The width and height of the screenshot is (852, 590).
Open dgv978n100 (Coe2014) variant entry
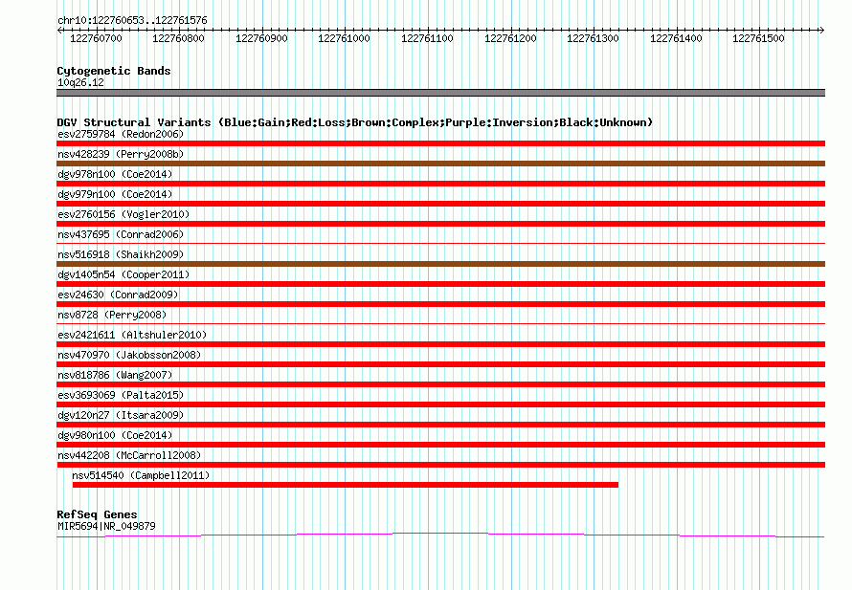115,174
